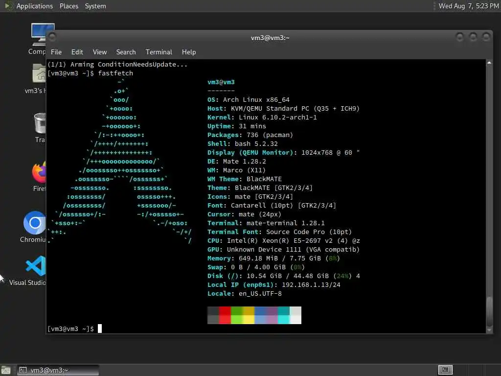The image size is (501, 376).
Task: Click the 'Kernel: Linux 6.10.2-arch1-1' line
Action: point(262,117)
